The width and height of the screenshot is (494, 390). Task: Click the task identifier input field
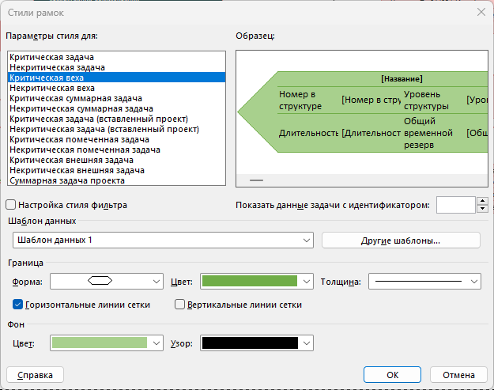point(456,205)
